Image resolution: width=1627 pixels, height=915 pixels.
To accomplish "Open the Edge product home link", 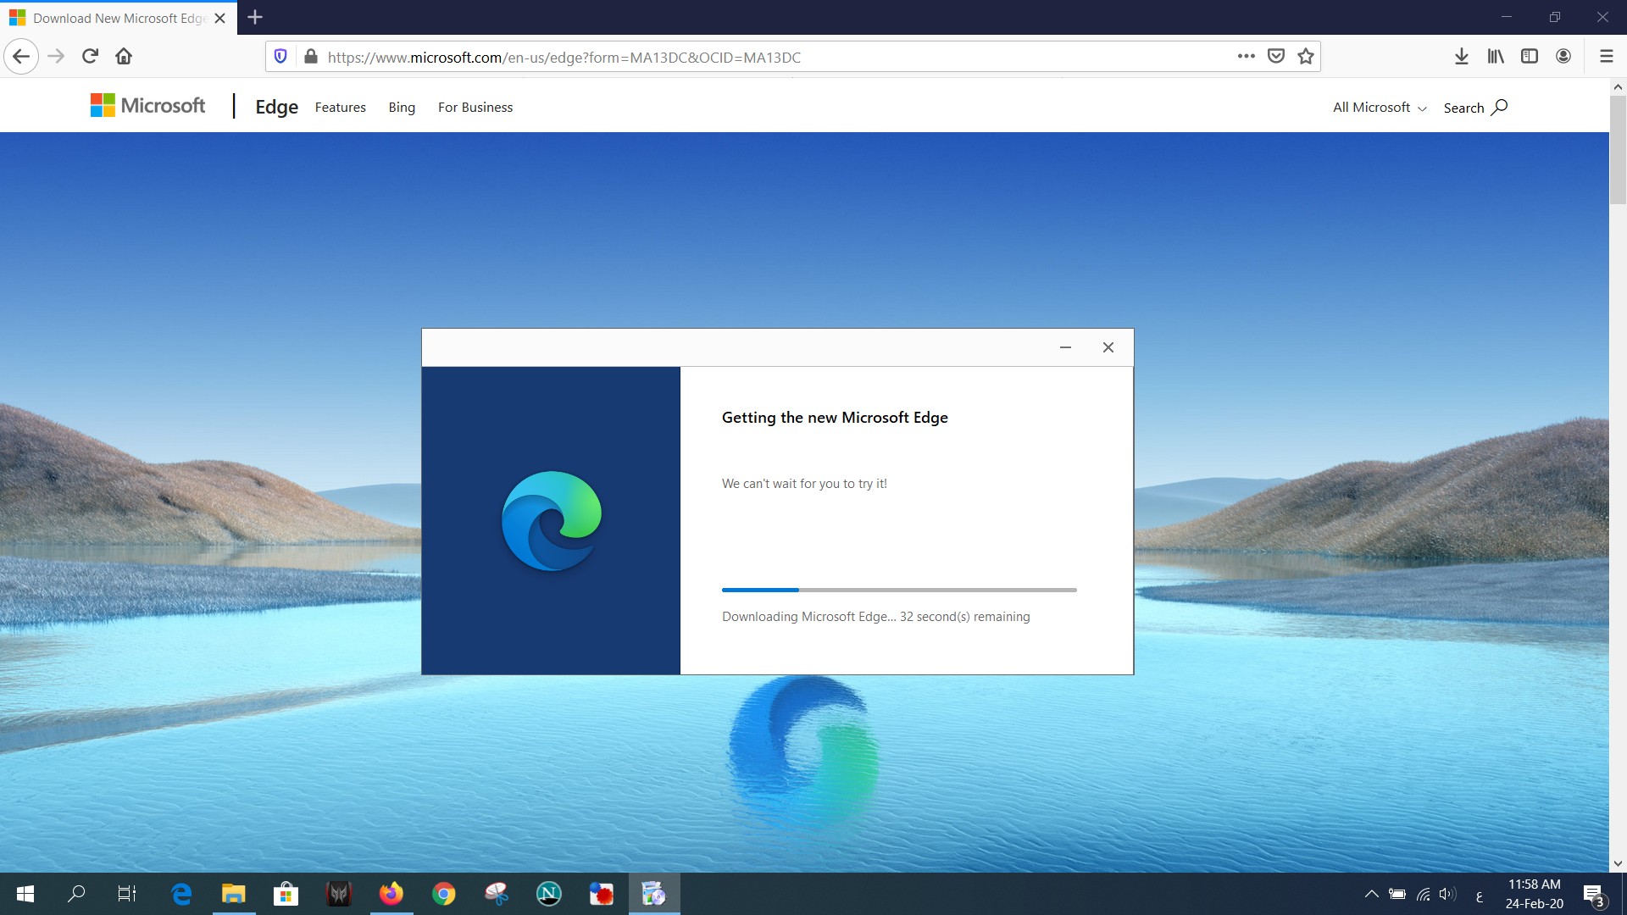I will [x=276, y=107].
